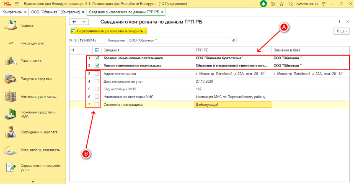Image resolution: width=354 pixels, height=184 pixels.
Task: Select the Код инспекции МНС row label
Action: 120,89
